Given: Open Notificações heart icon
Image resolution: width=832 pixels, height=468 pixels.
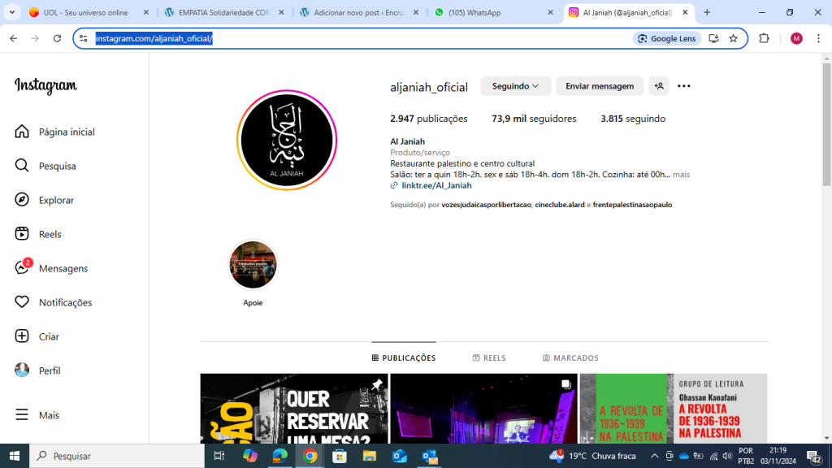Looking at the screenshot, I should tap(23, 302).
